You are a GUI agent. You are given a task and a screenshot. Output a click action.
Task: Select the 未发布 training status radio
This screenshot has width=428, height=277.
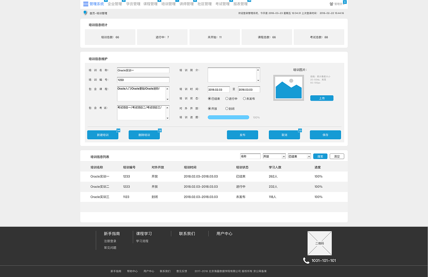244,99
